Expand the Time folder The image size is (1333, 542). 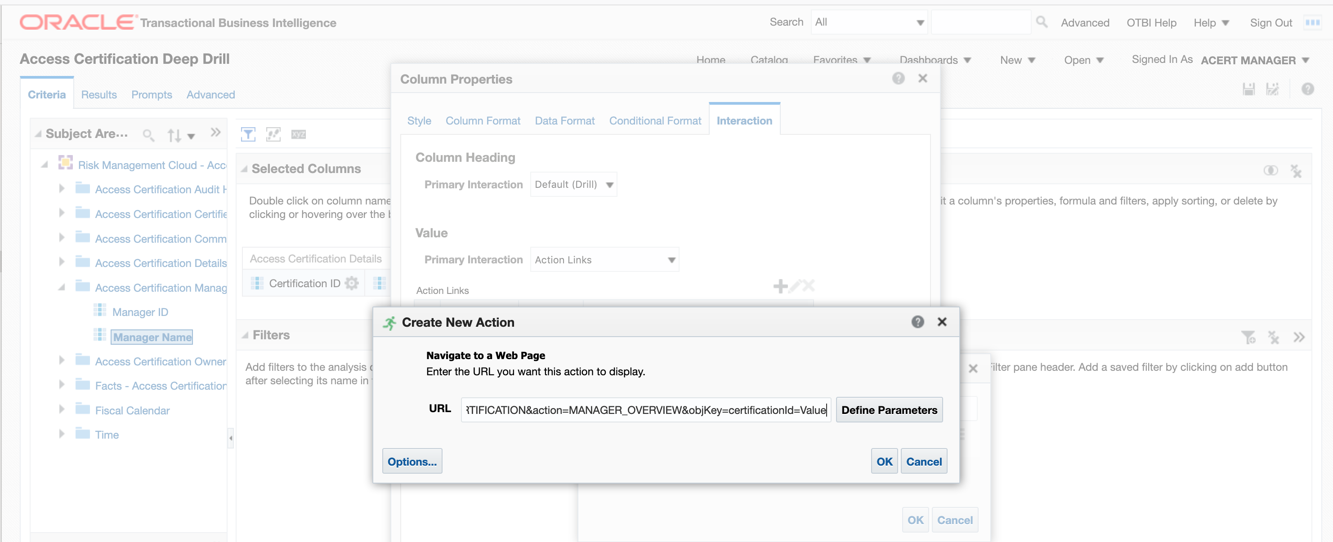click(62, 435)
